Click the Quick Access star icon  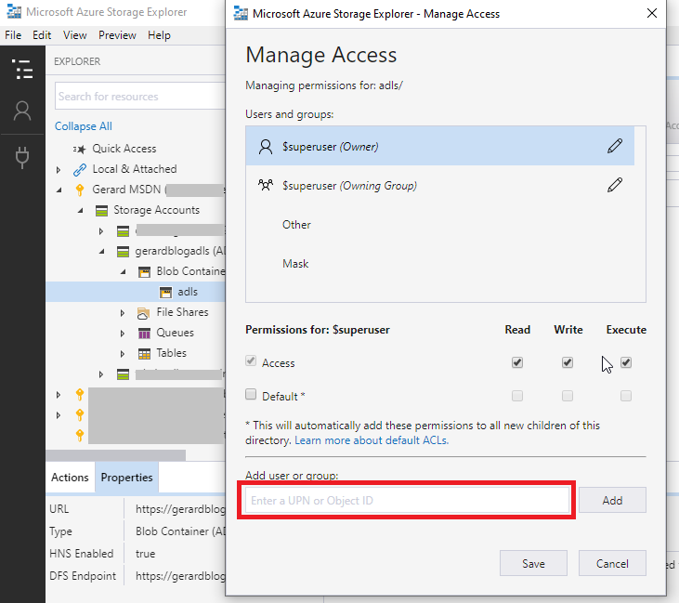point(80,149)
